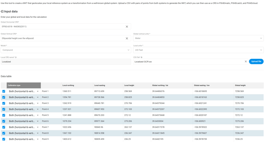265x143 pixels.
Task: Open calibration type dropdown for Point 2
Action: (24, 97)
